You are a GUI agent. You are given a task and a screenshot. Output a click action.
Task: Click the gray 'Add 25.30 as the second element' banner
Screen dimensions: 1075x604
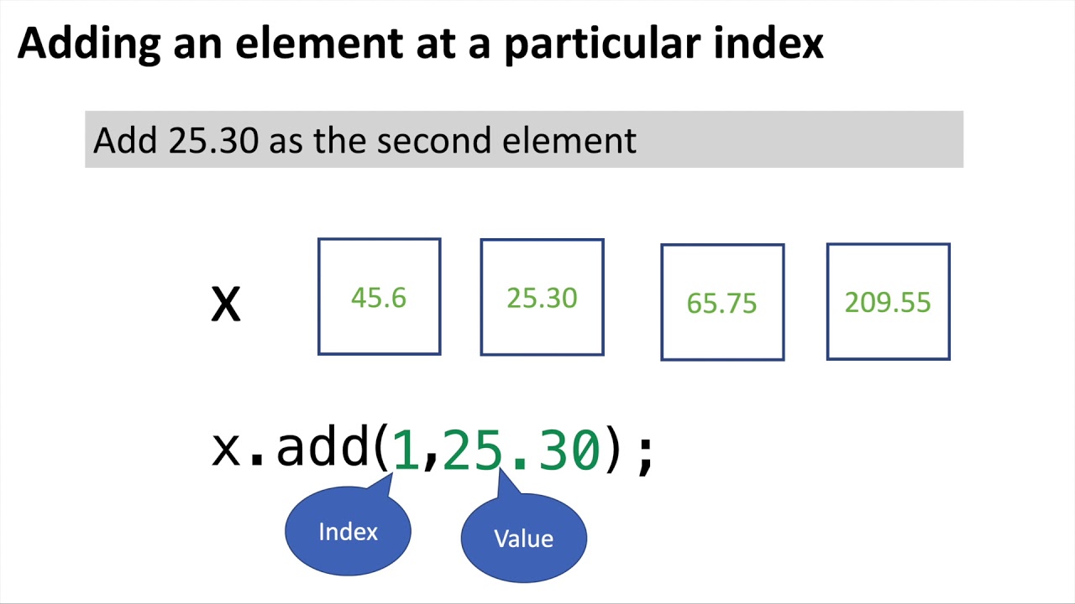pos(523,139)
